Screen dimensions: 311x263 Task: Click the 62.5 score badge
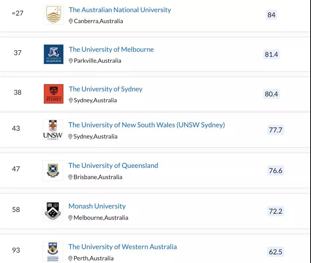coord(275,252)
